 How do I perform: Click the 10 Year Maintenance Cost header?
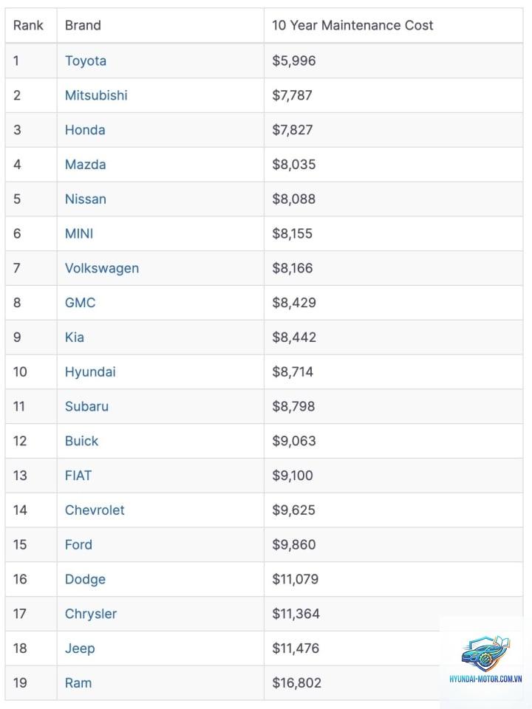(352, 25)
